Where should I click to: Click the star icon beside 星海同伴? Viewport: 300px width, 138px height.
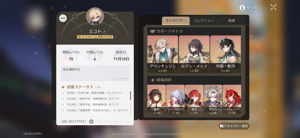coord(152,80)
